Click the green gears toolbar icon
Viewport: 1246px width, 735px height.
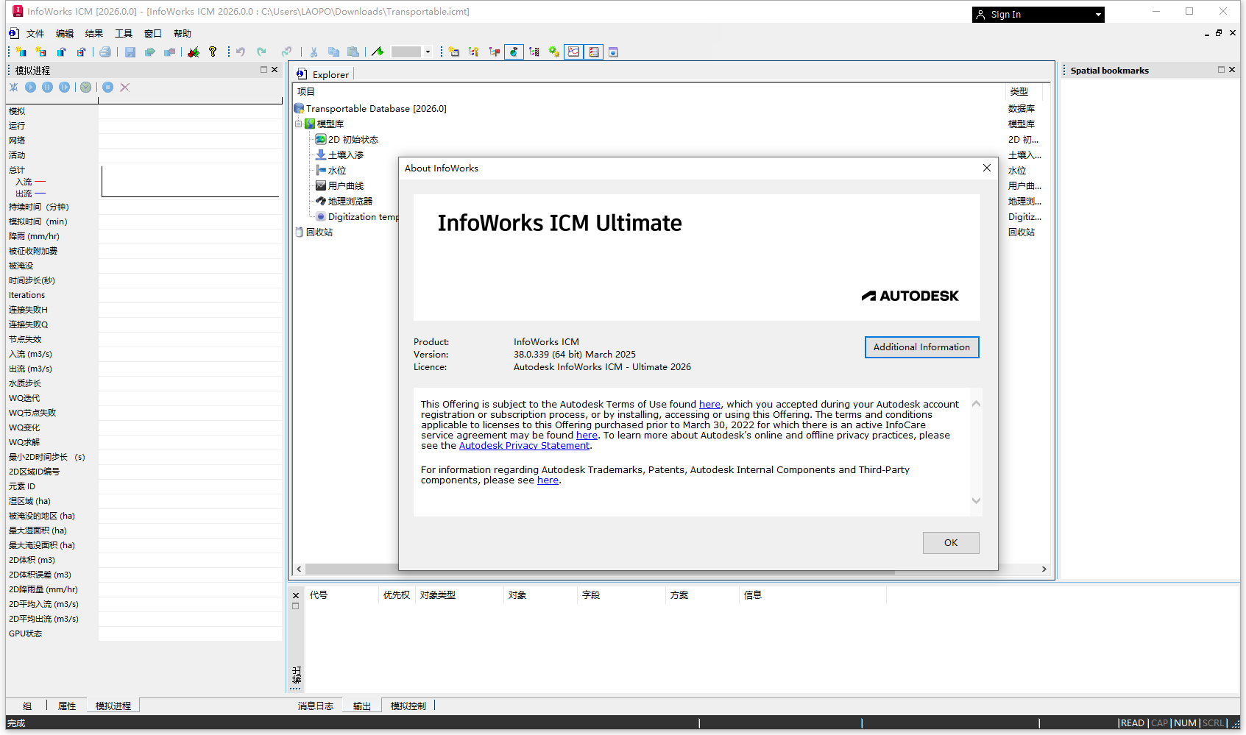click(x=553, y=52)
